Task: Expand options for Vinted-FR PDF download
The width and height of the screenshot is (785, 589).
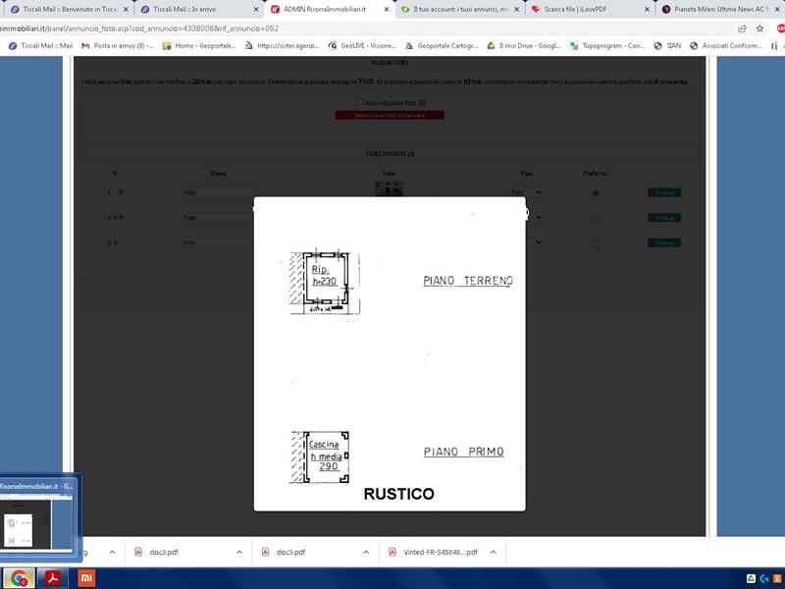Action: pos(493,553)
